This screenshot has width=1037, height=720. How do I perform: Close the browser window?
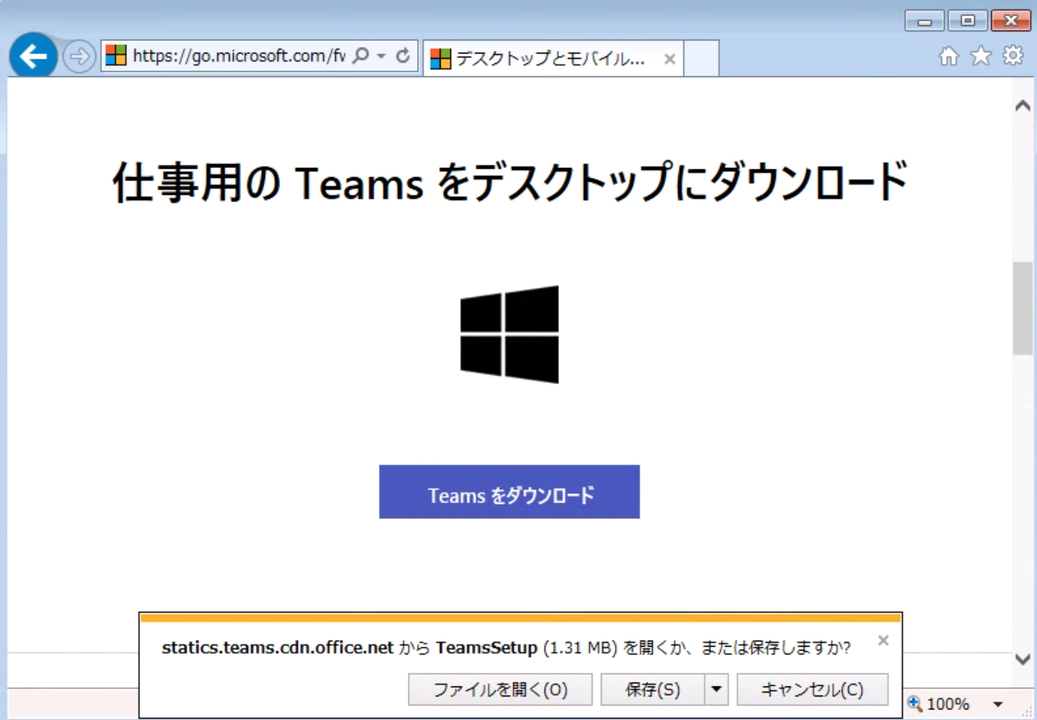coord(1011,21)
